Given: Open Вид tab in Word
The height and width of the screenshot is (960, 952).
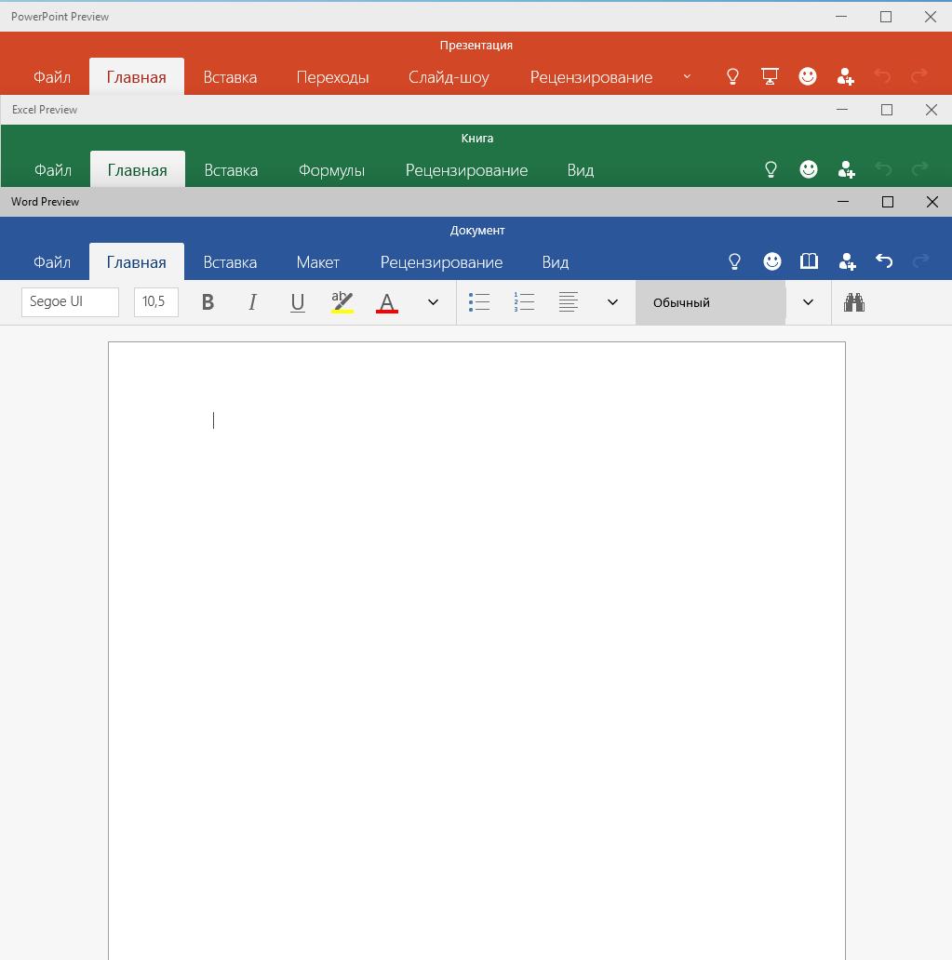Looking at the screenshot, I should pyautogui.click(x=555, y=262).
